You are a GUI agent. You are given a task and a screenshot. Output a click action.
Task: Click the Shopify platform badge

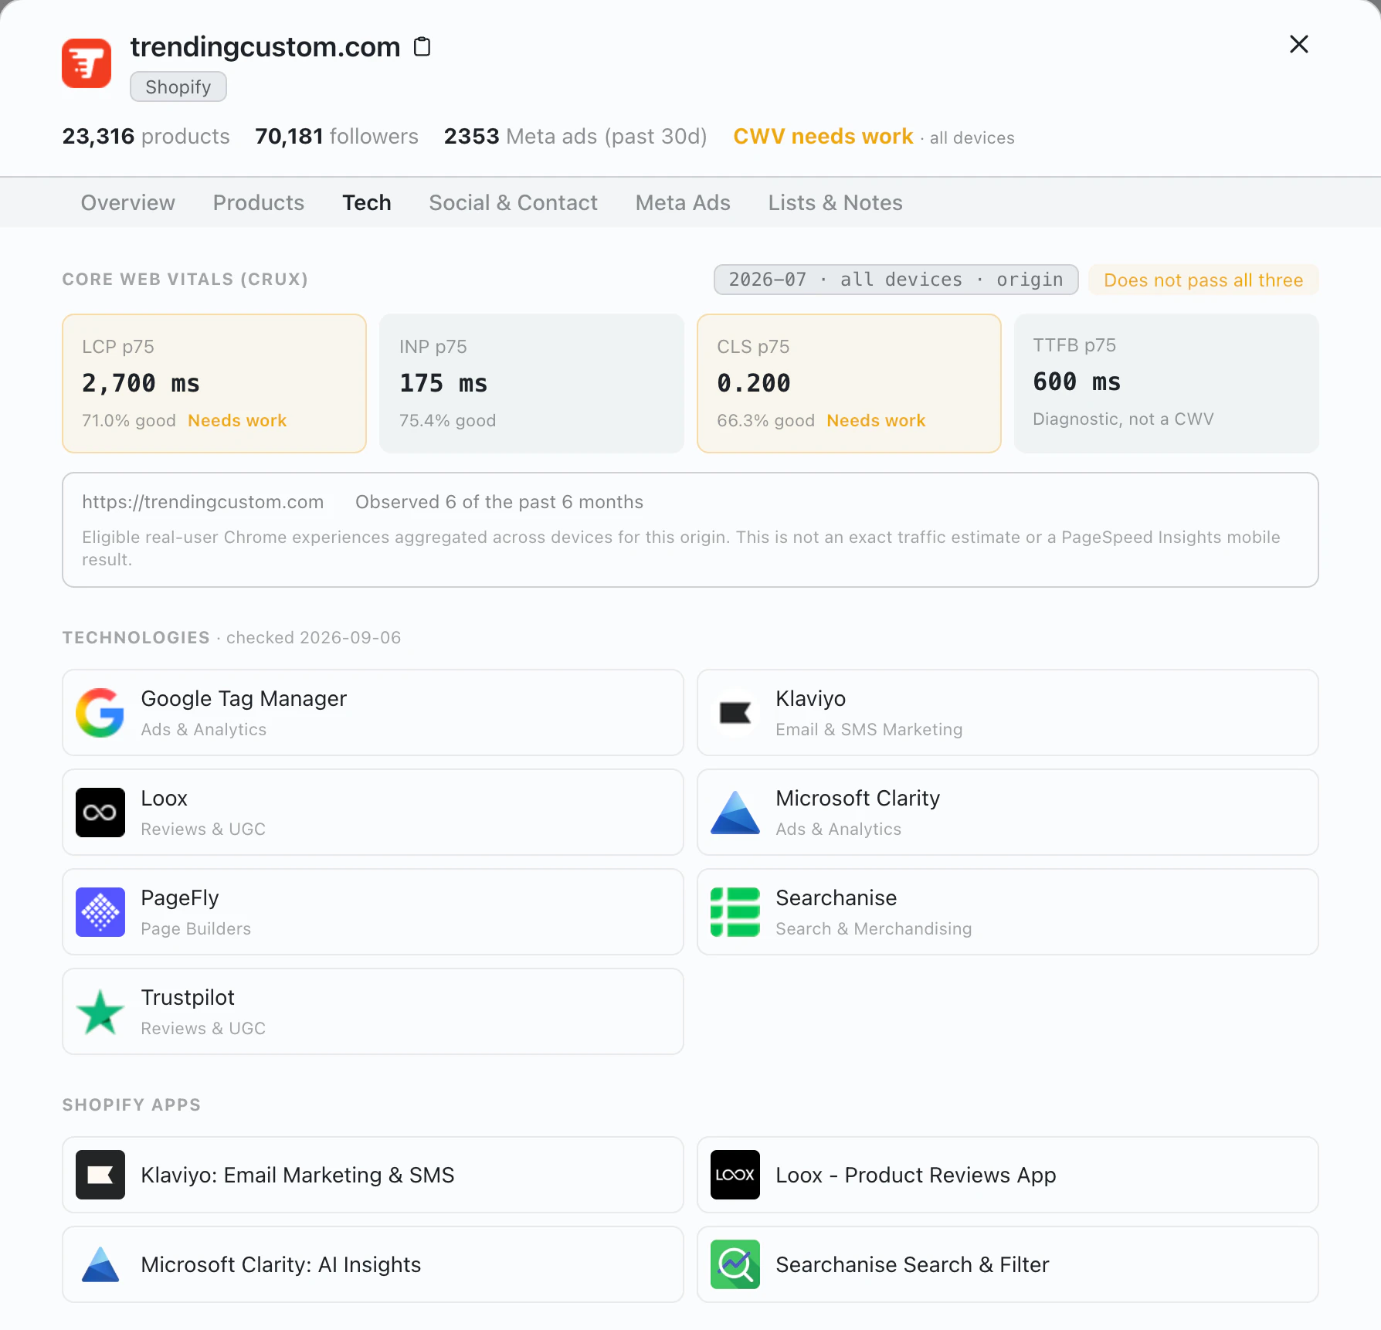(x=178, y=87)
